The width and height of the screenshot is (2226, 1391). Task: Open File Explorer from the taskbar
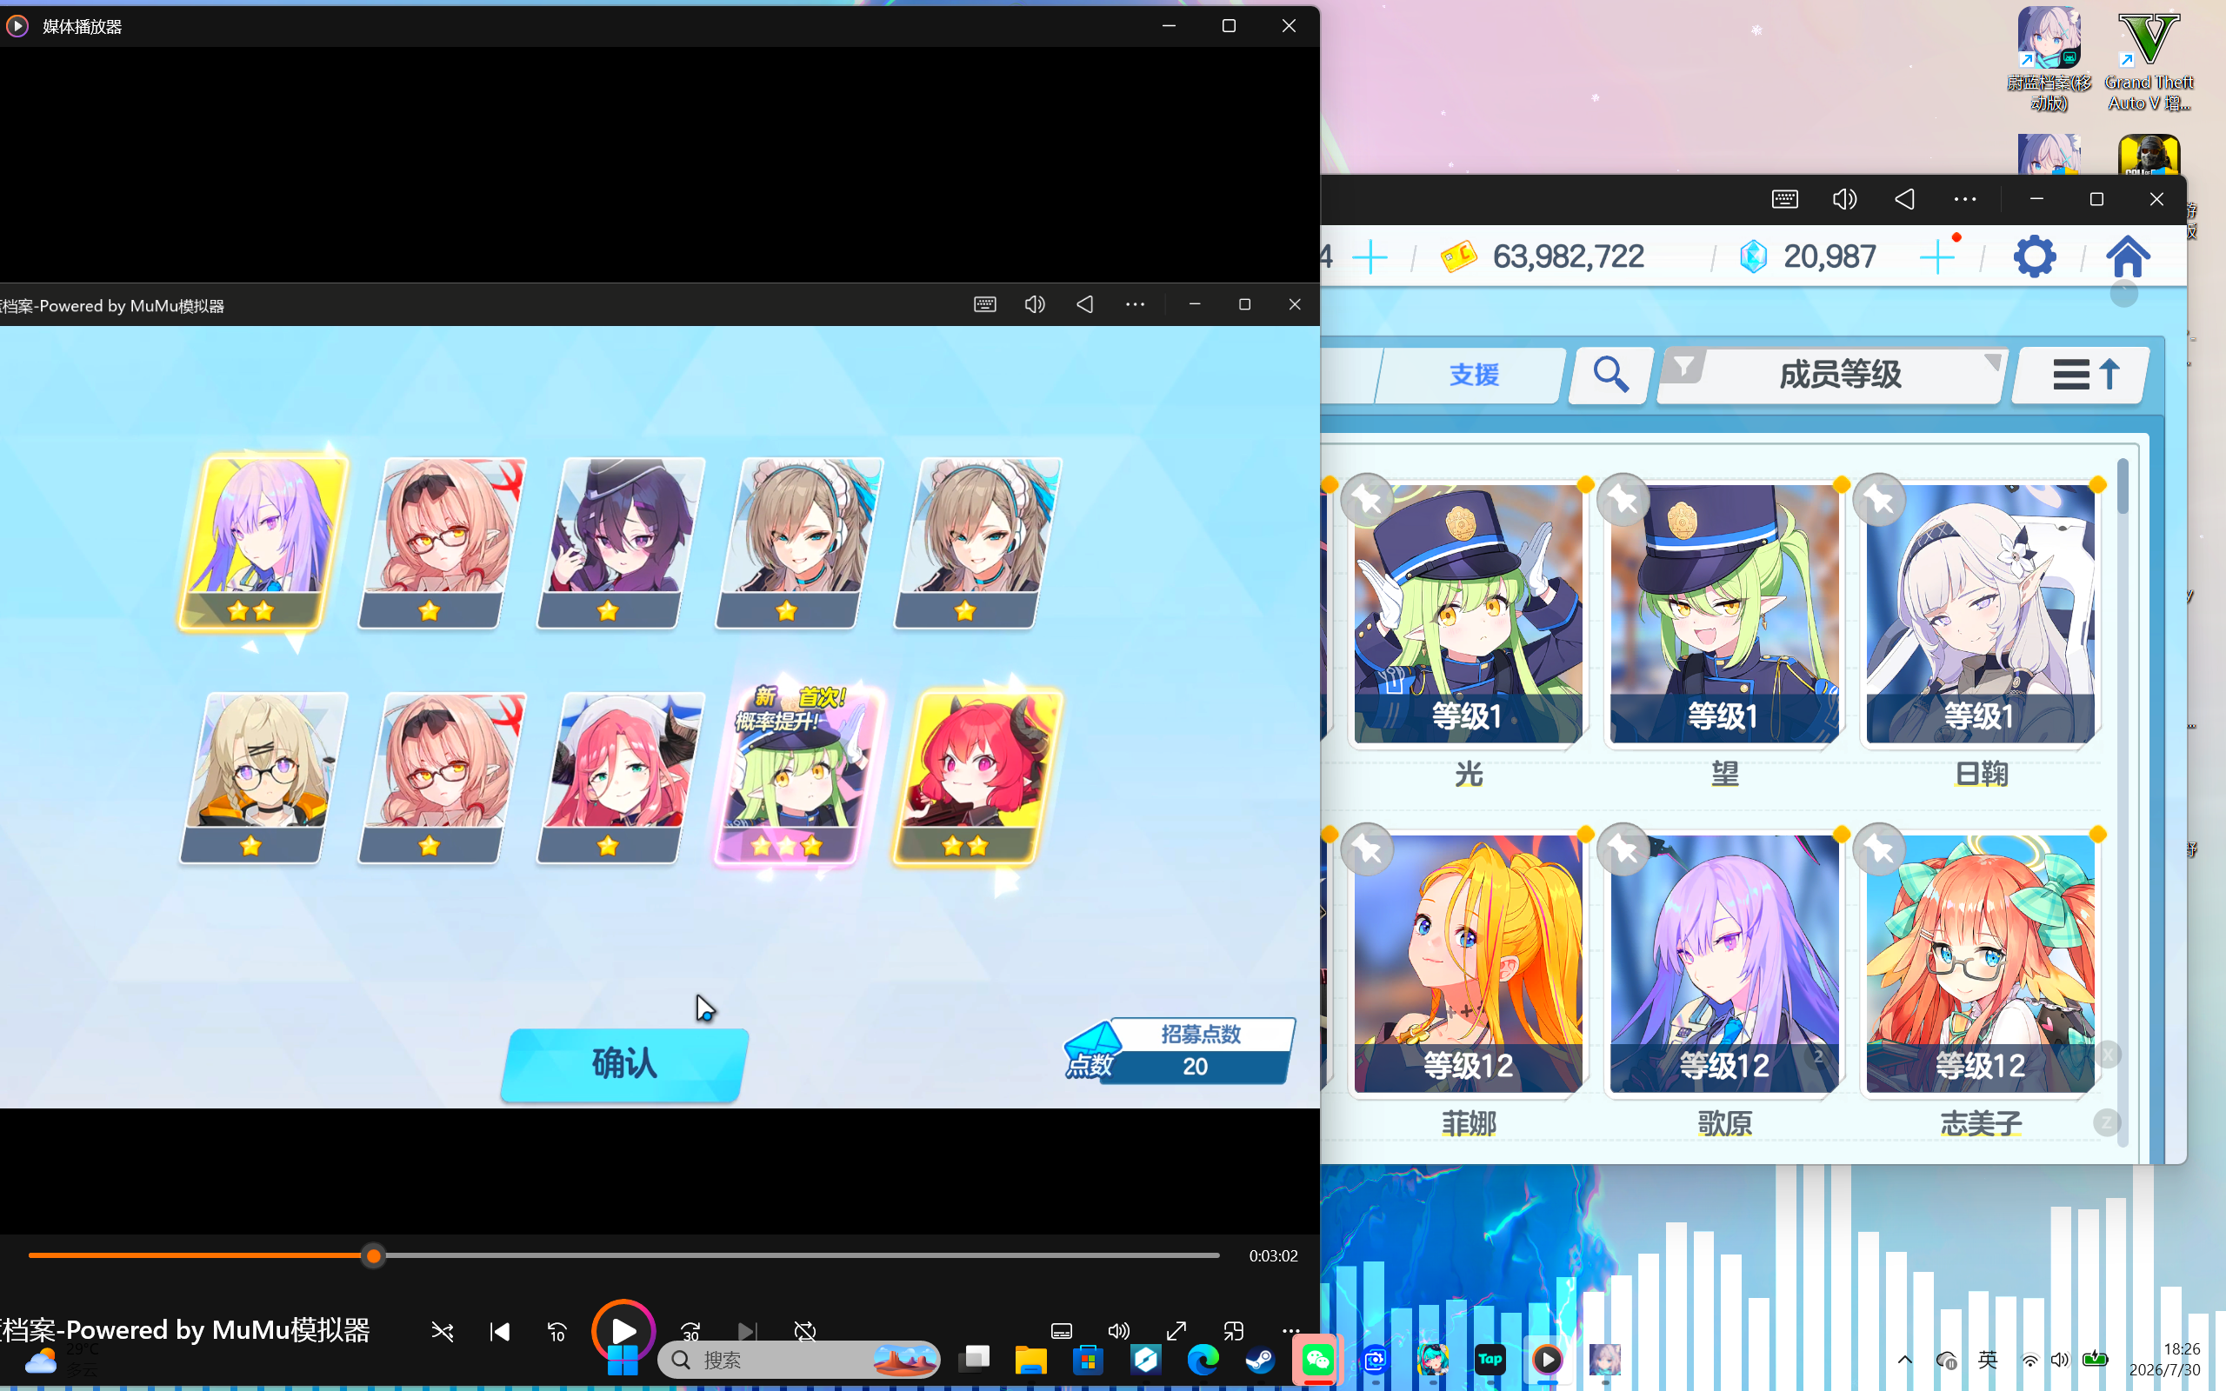(x=1030, y=1360)
